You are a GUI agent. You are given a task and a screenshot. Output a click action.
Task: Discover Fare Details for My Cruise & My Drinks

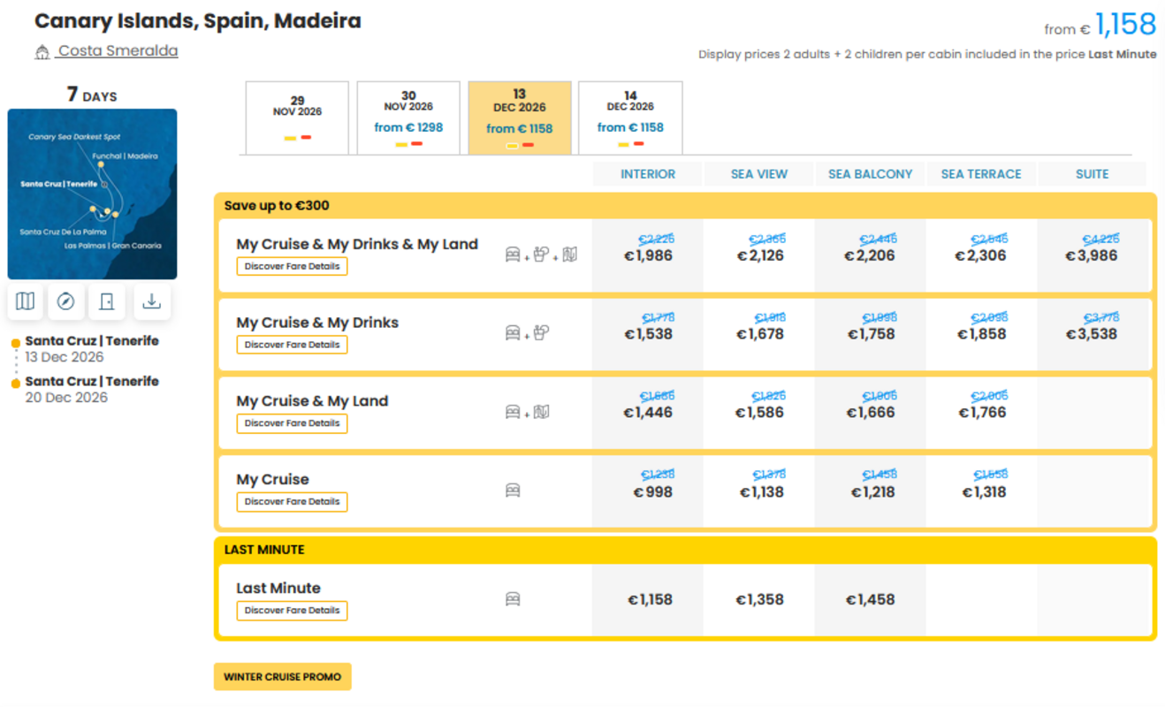[292, 345]
